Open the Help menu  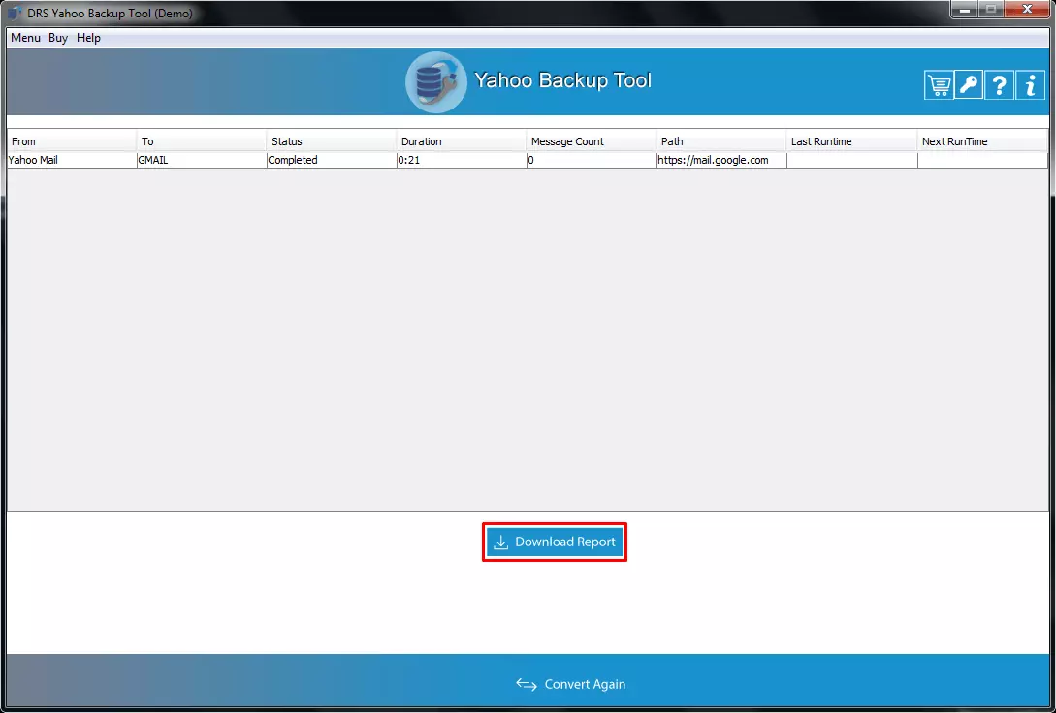(x=88, y=38)
